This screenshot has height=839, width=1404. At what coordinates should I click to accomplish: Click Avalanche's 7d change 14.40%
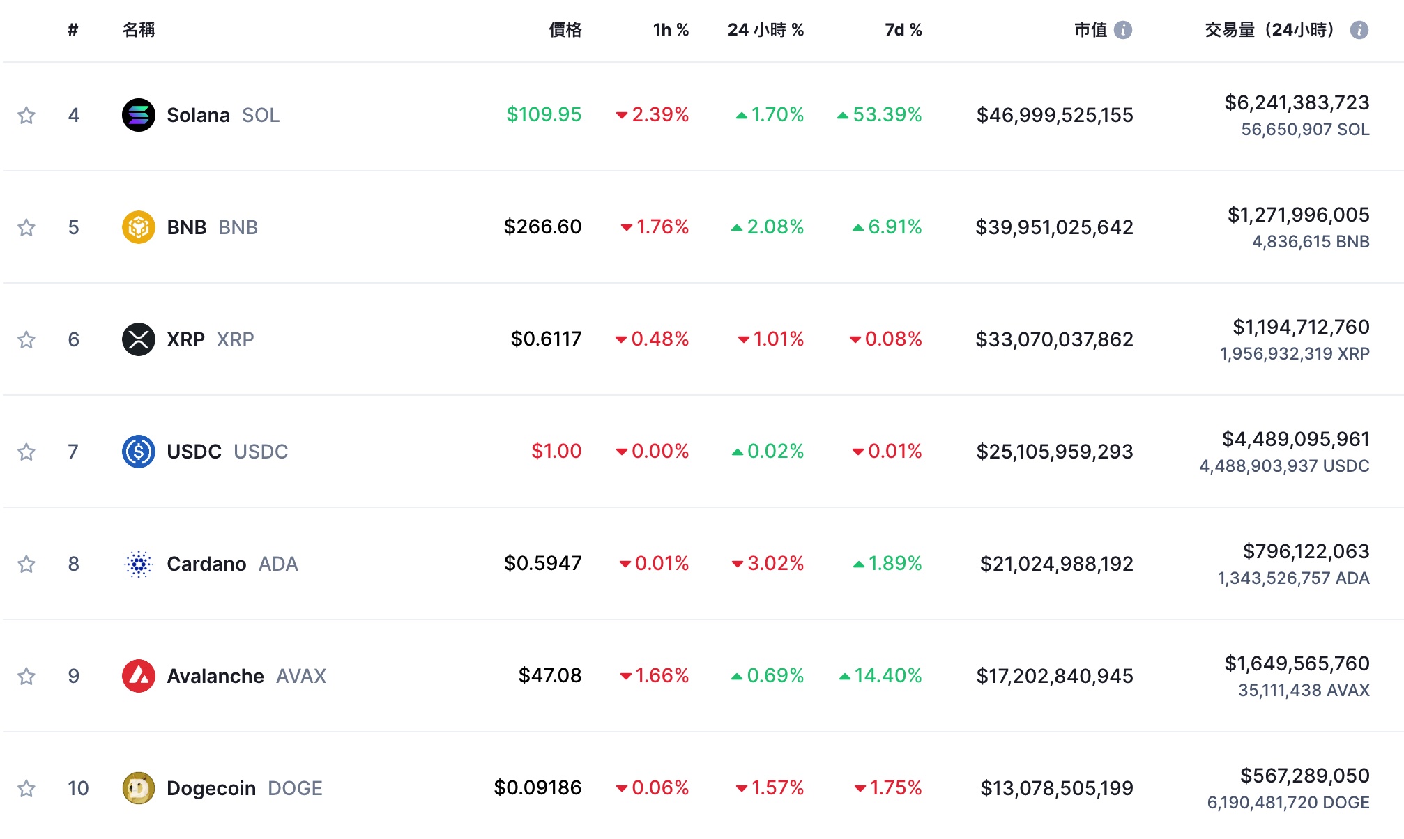click(x=880, y=675)
